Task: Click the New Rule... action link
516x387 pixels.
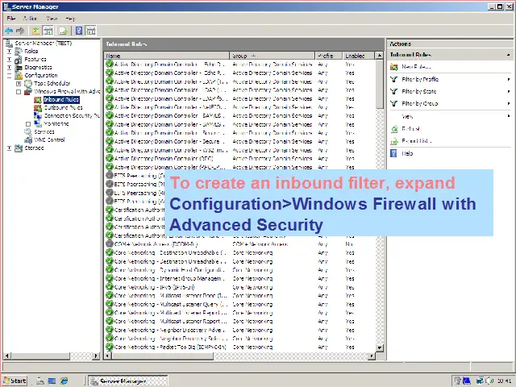Action: pos(416,67)
